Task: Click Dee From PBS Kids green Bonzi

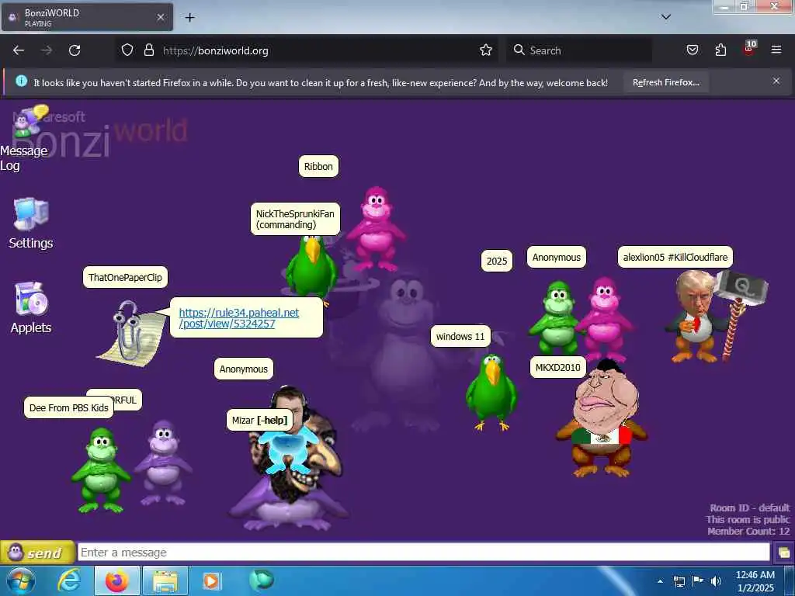Action: tap(101, 470)
